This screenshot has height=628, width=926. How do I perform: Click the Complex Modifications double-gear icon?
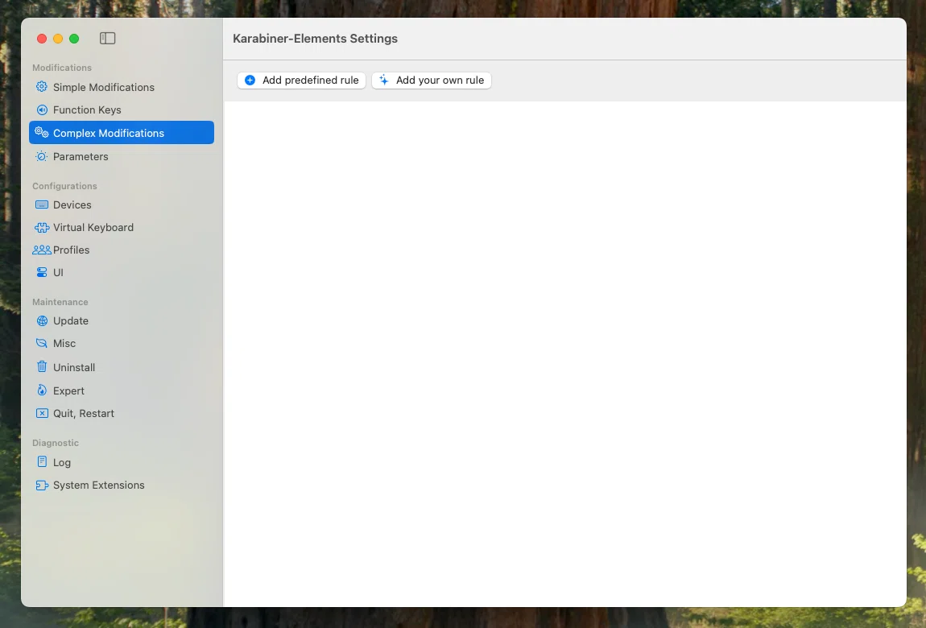41,133
